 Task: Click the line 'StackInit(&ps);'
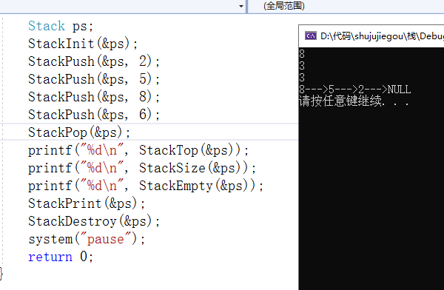(x=83, y=44)
